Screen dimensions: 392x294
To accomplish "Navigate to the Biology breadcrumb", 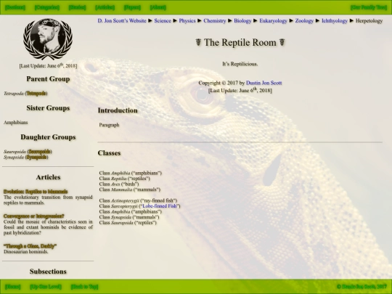I will [x=242, y=21].
